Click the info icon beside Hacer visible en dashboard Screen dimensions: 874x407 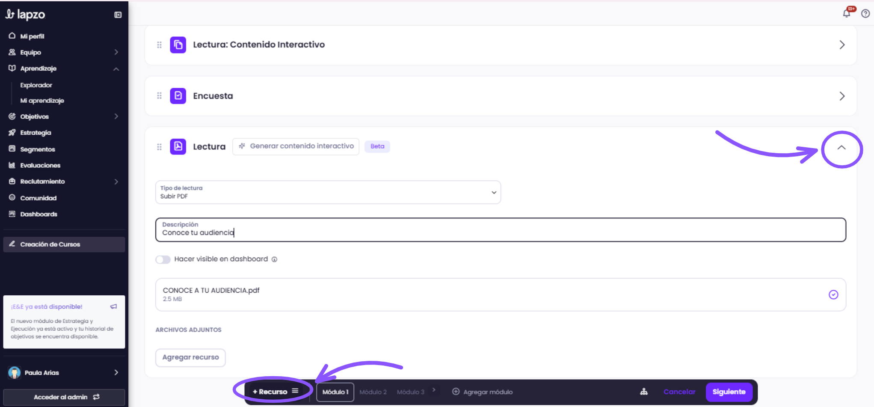pos(275,259)
